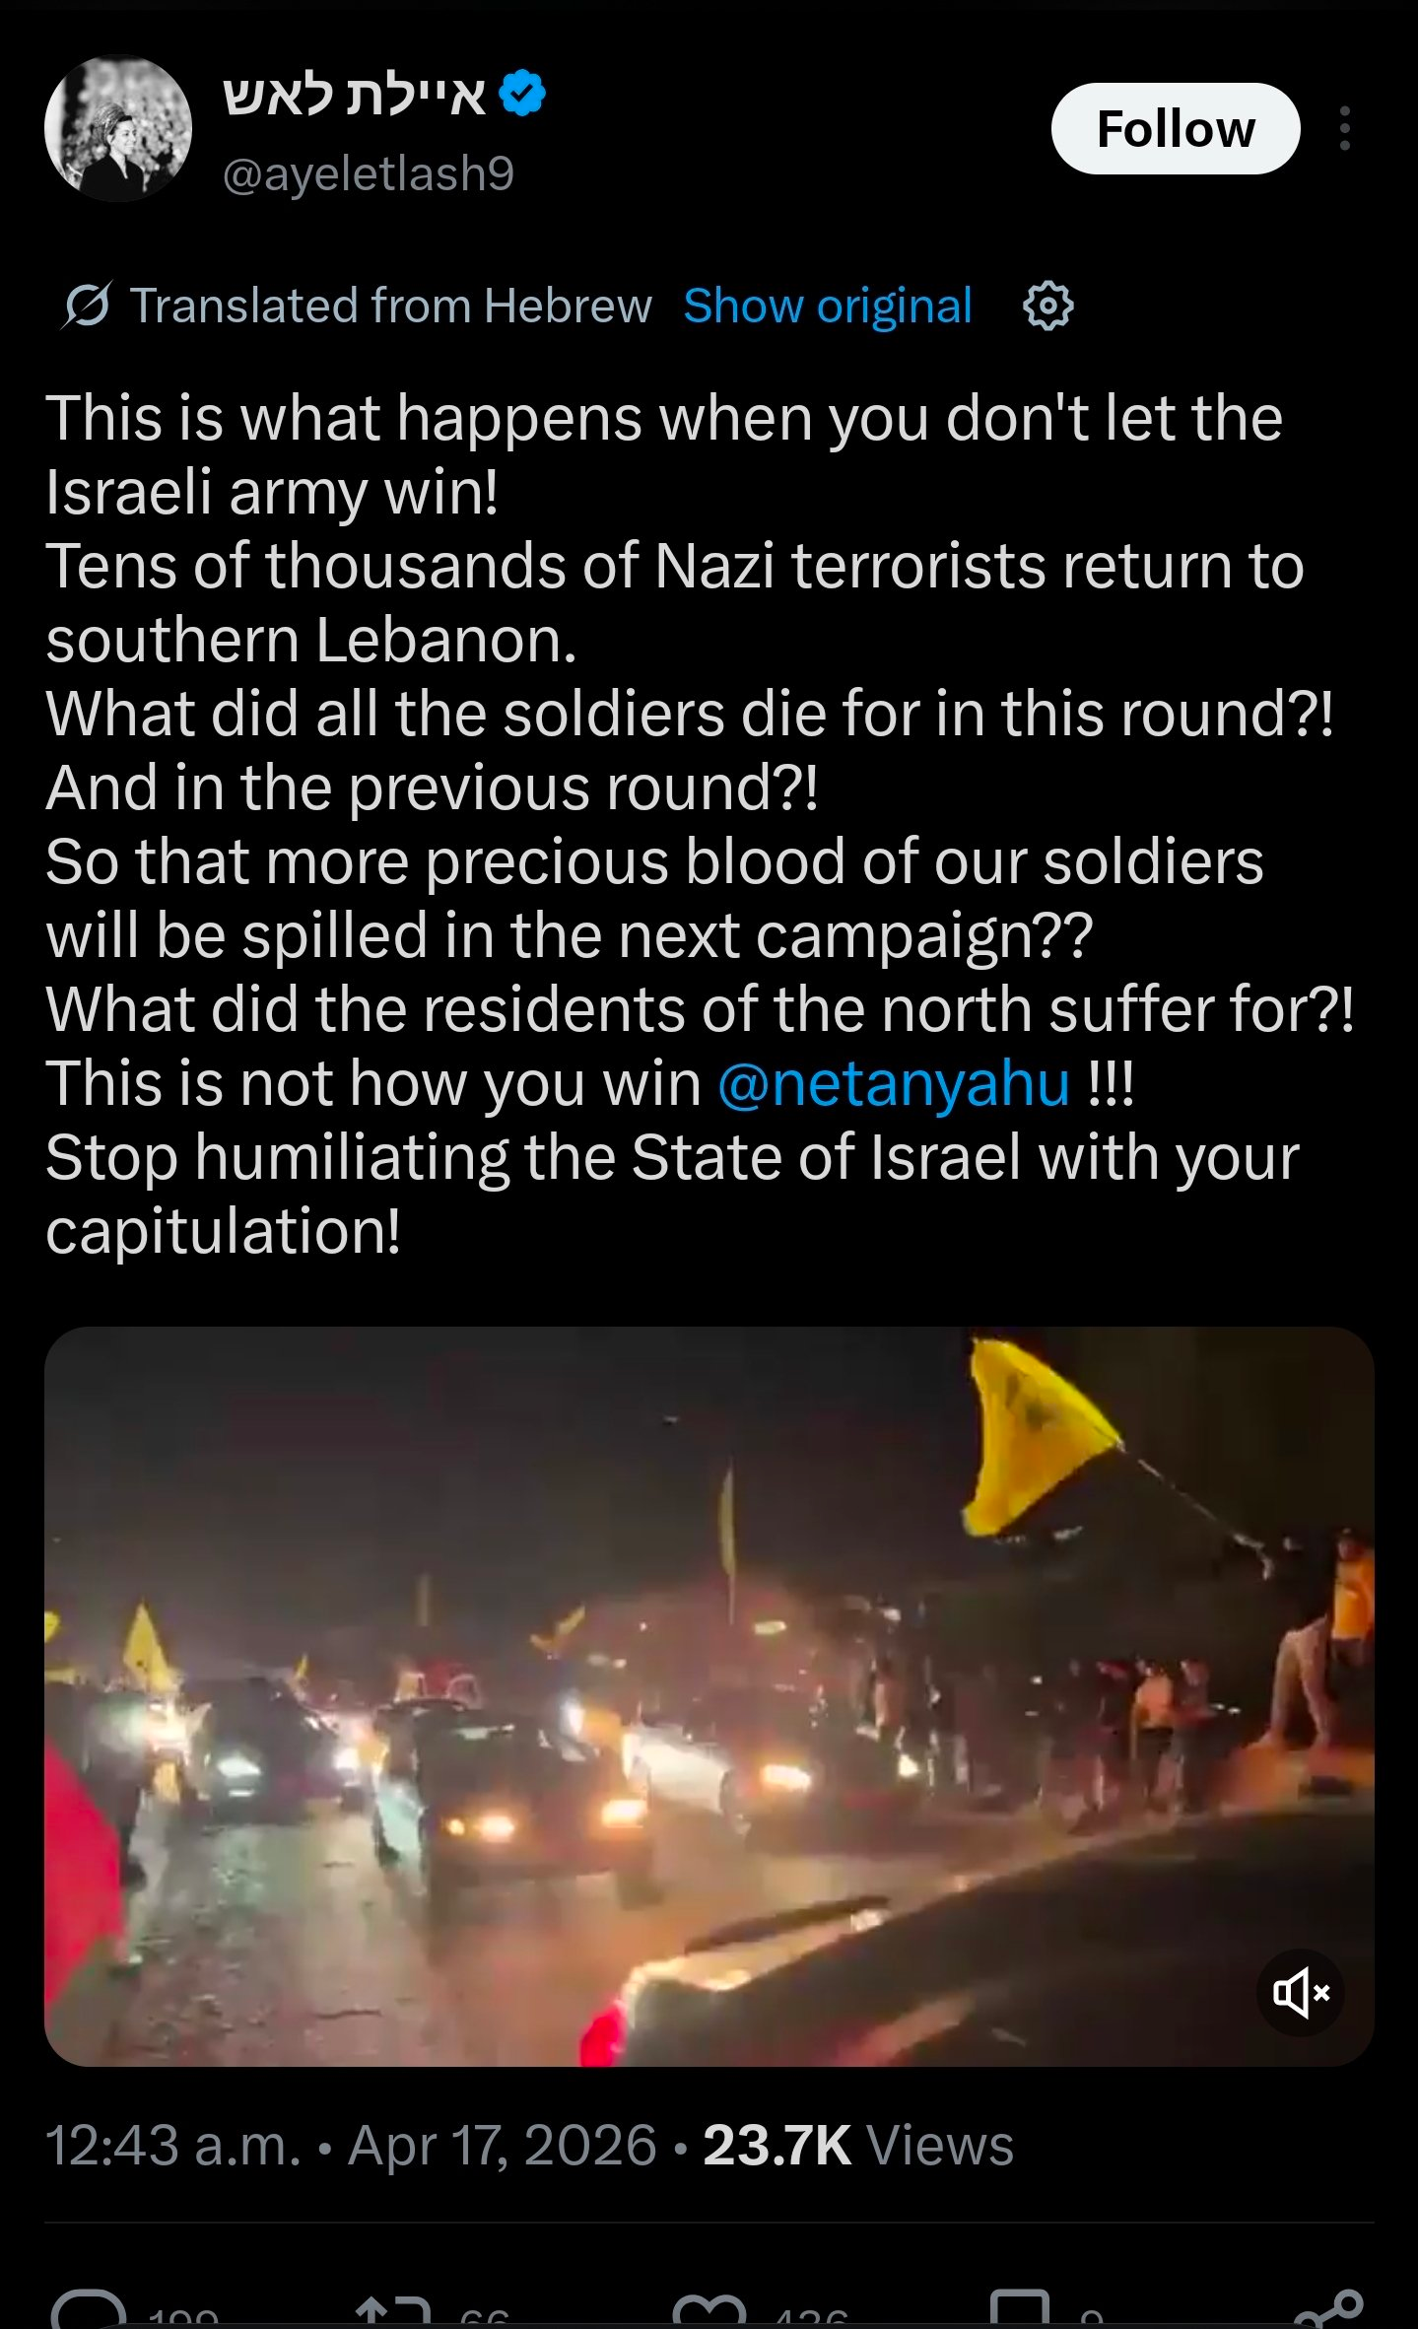The height and width of the screenshot is (2329, 1418).
Task: Click the Translated from Hebrew label
Action: point(390,307)
